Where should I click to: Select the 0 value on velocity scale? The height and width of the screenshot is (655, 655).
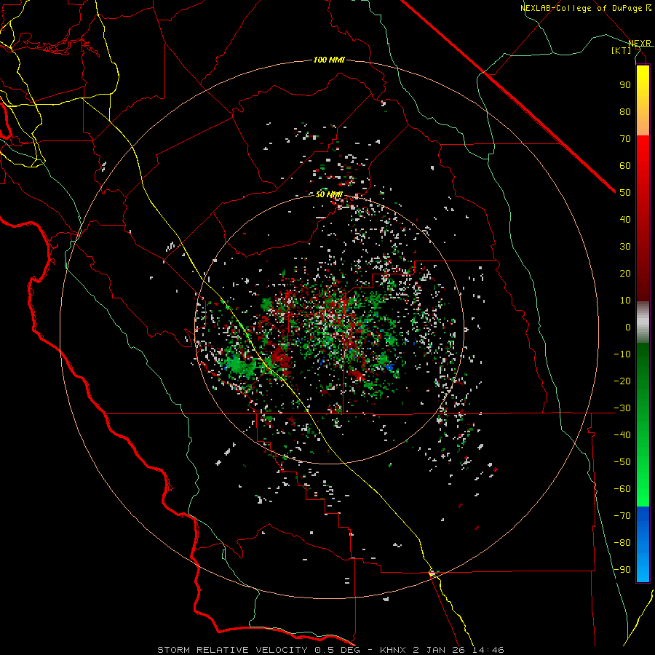[628, 327]
